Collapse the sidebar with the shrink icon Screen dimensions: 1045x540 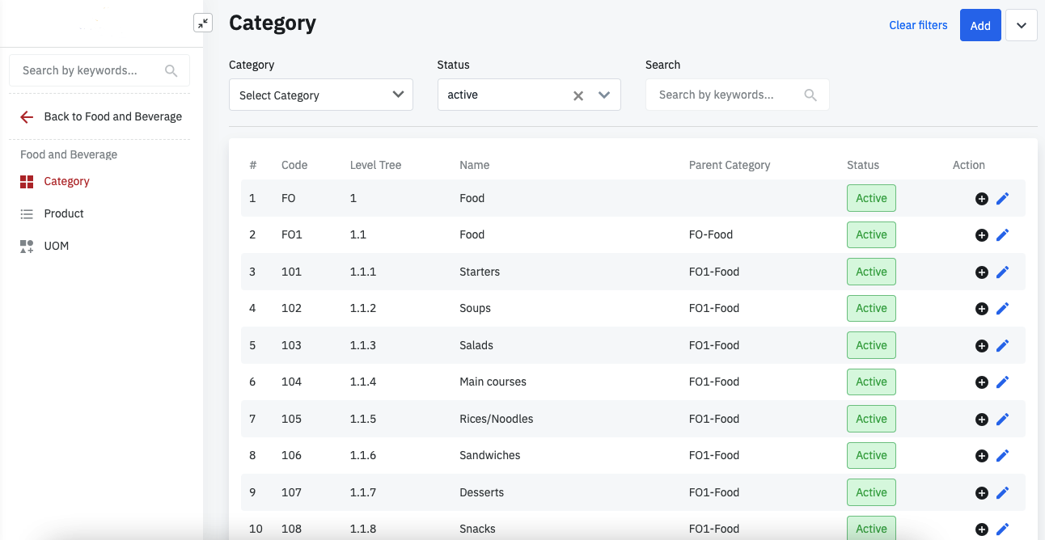tap(203, 23)
